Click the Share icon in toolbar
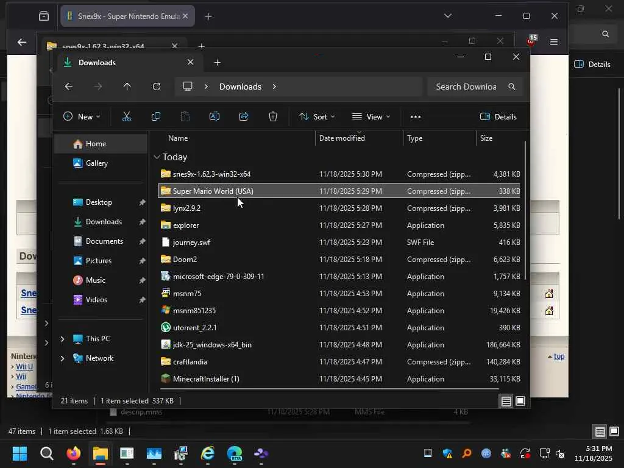The width and height of the screenshot is (624, 468). click(x=244, y=116)
